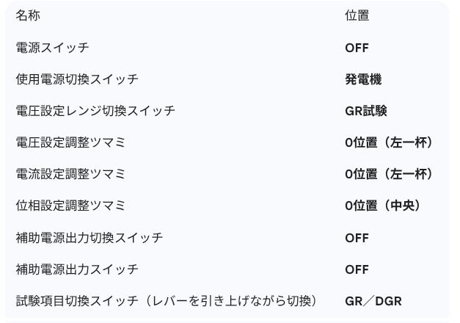Select the 電圧設定レンジ切換スイッチ name cell

coord(95,111)
